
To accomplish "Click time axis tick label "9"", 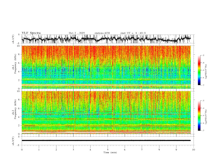I will 176,150.
